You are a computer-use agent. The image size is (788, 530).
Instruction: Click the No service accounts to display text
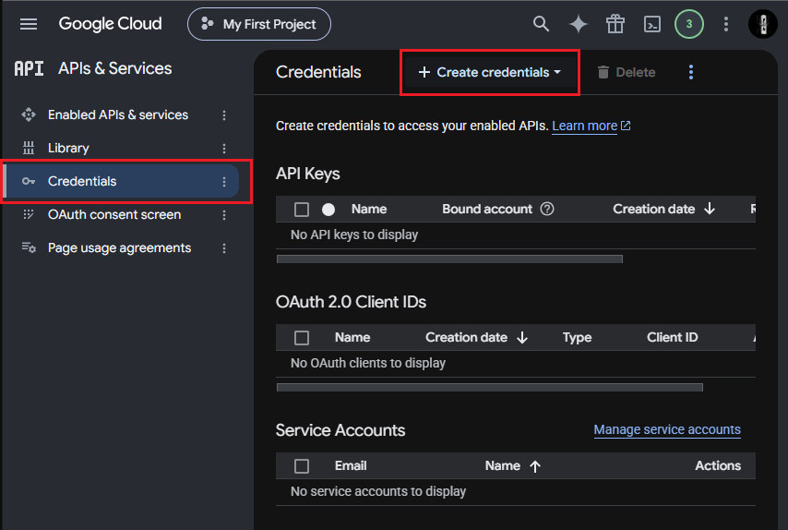pos(378,491)
